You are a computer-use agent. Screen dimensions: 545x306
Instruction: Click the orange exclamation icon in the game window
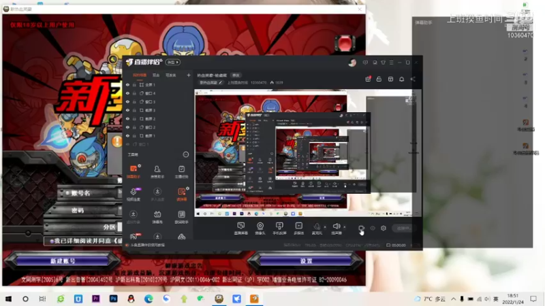(x=116, y=141)
